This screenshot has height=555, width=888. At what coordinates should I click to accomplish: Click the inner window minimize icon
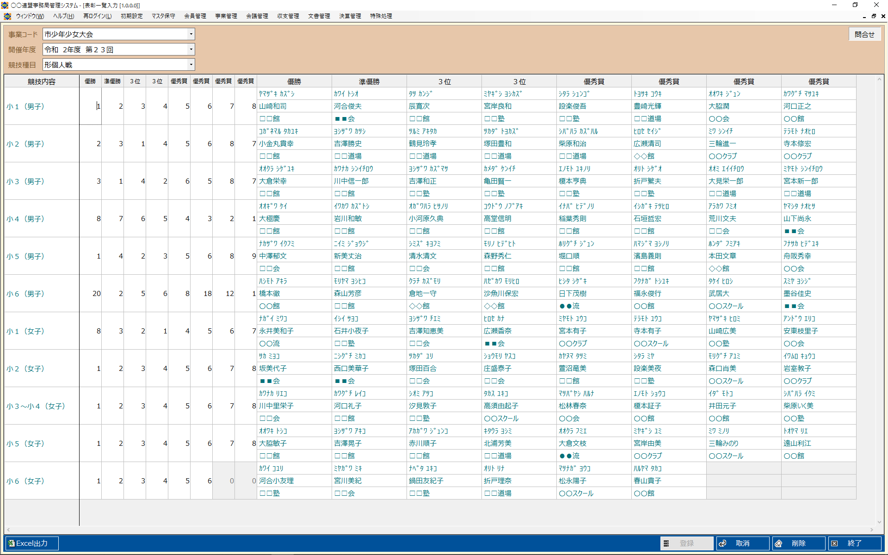[x=864, y=16]
